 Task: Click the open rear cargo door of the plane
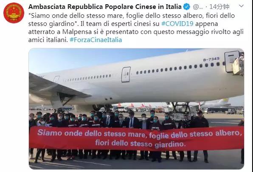(x=232, y=61)
